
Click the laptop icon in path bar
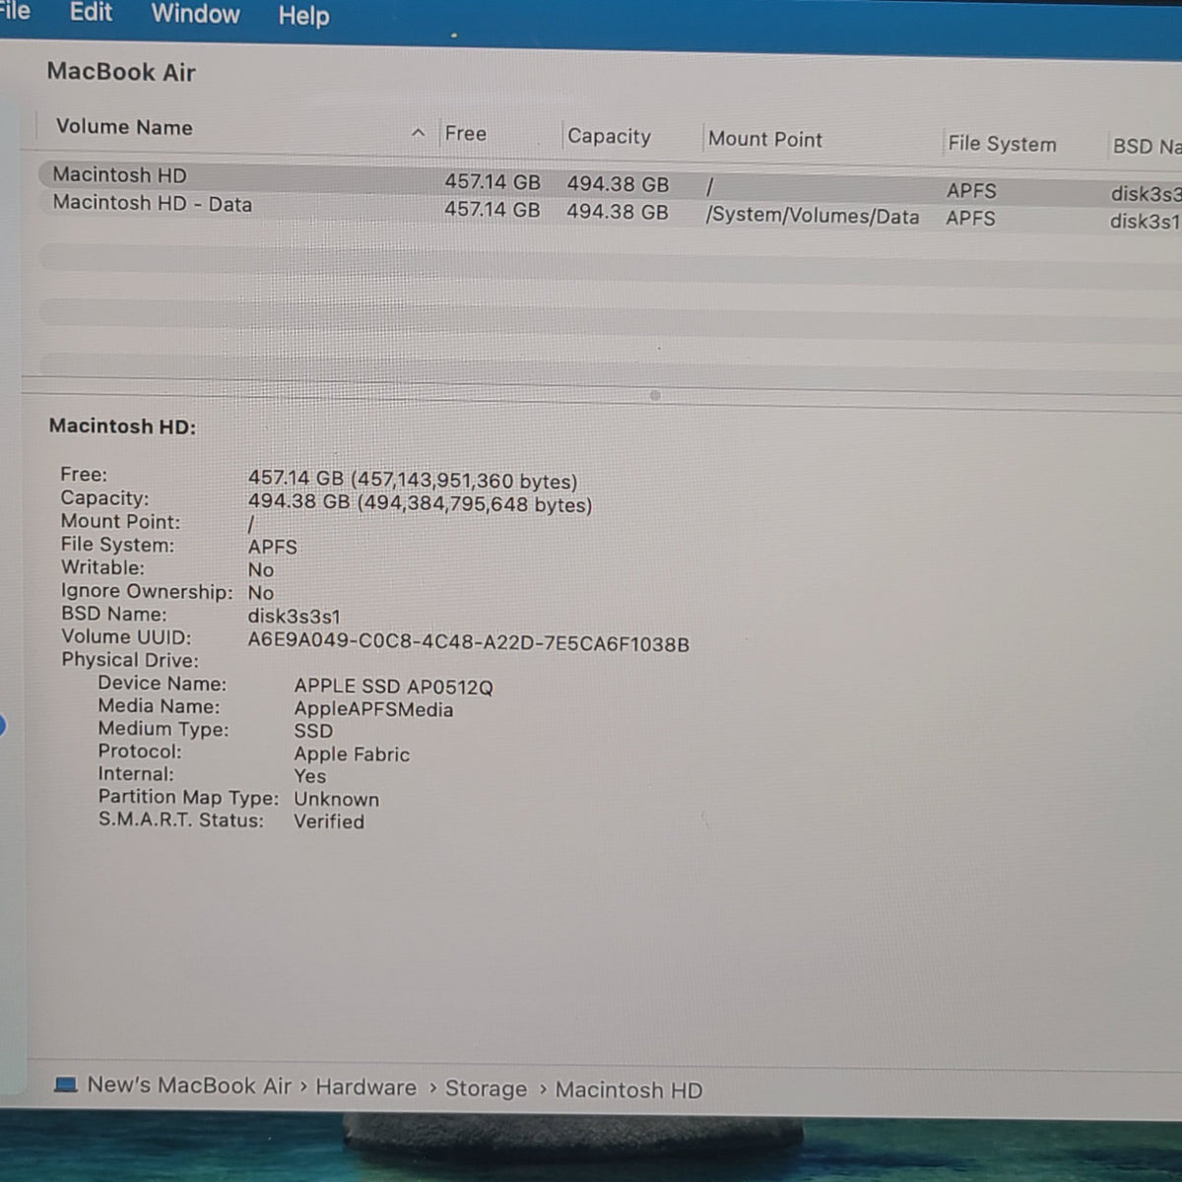point(66,1085)
